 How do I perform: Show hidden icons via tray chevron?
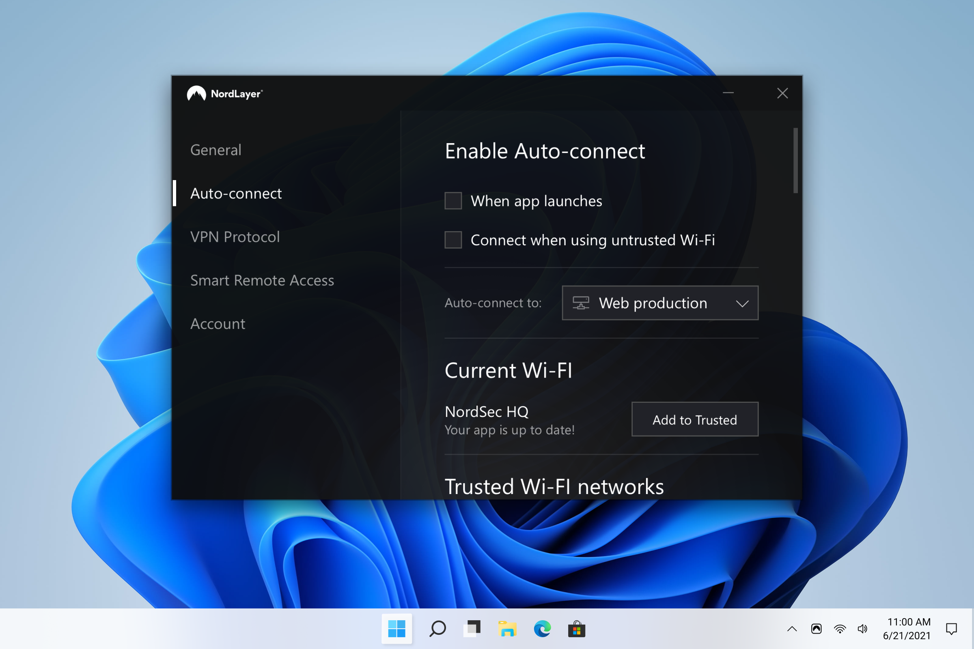click(x=792, y=629)
